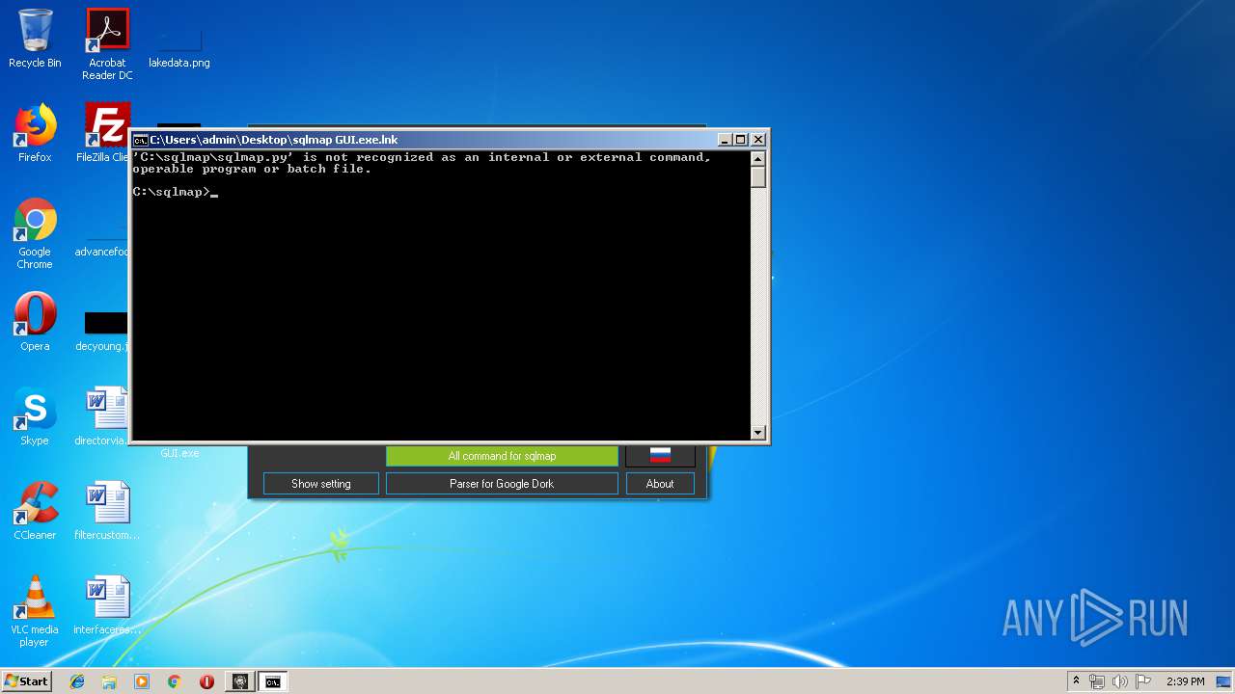
Task: Launch Firefox from the desktop
Action: point(35,133)
